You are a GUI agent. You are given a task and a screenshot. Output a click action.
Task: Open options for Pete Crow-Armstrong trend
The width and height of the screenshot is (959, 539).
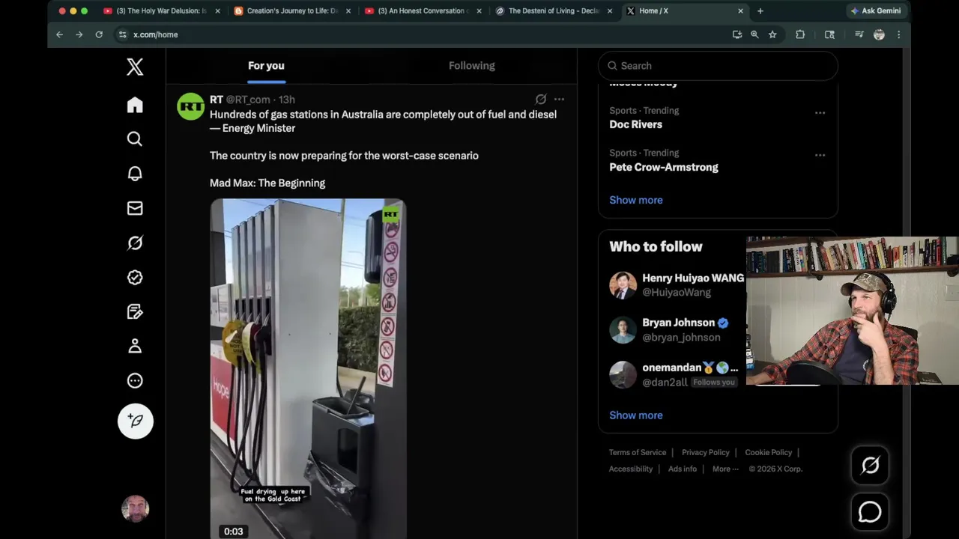point(820,156)
